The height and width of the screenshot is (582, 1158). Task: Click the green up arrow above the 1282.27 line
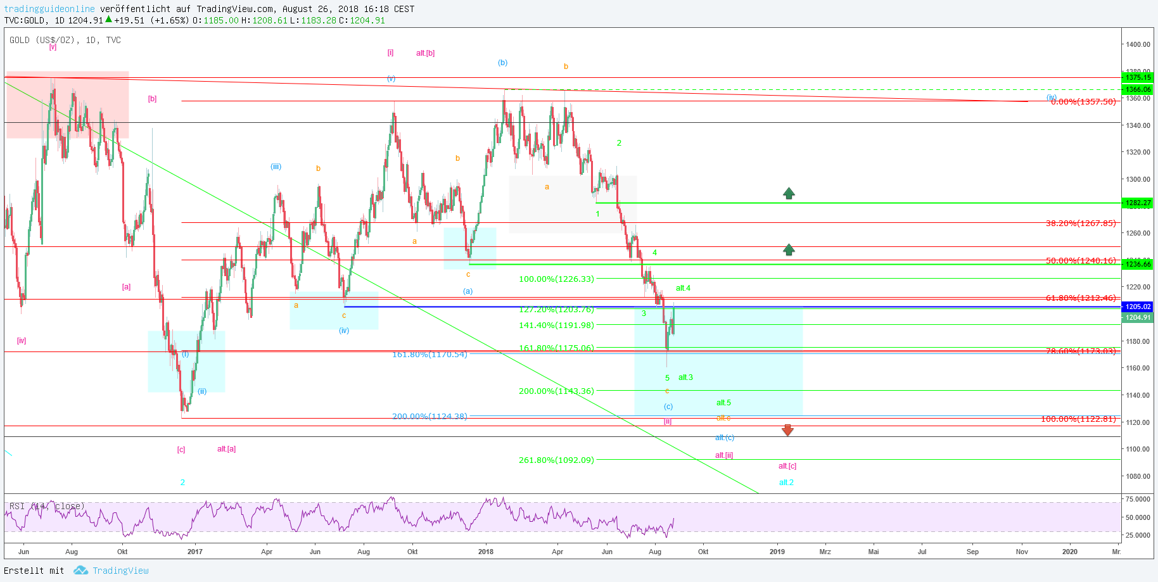click(x=789, y=193)
